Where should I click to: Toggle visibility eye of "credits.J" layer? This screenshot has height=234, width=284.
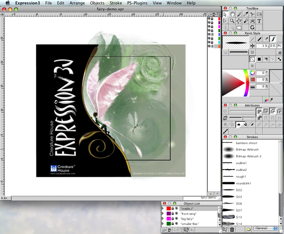[177, 208]
